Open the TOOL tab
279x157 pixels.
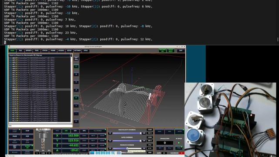coord(37,51)
